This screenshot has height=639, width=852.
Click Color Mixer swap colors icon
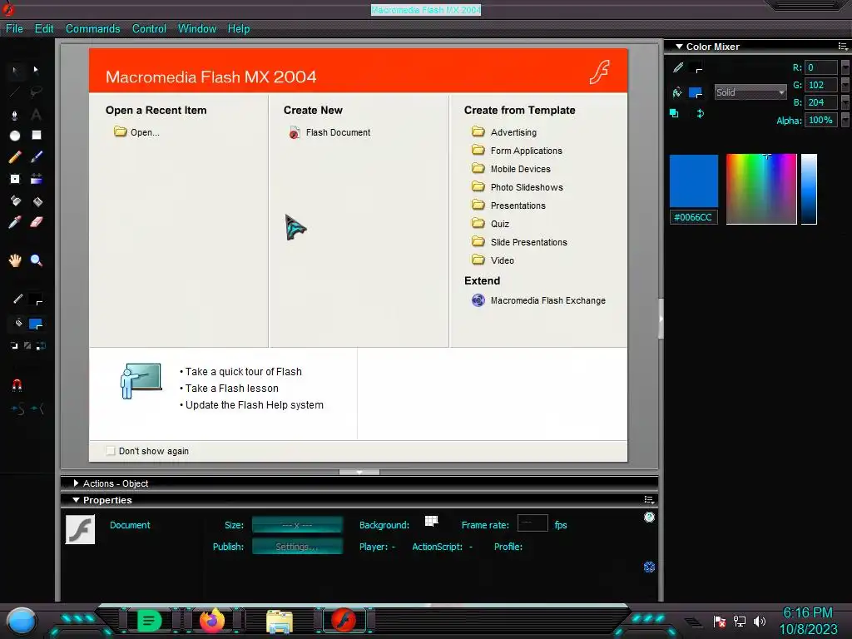pos(700,113)
